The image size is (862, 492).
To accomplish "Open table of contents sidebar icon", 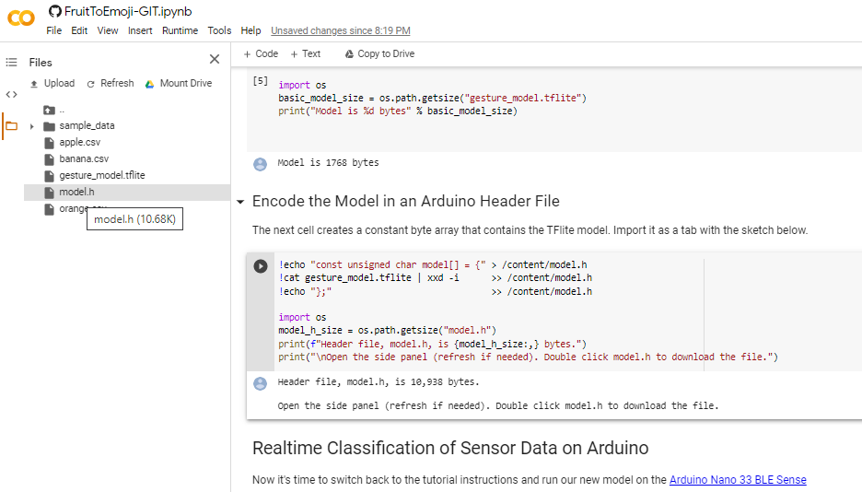I will (11, 63).
